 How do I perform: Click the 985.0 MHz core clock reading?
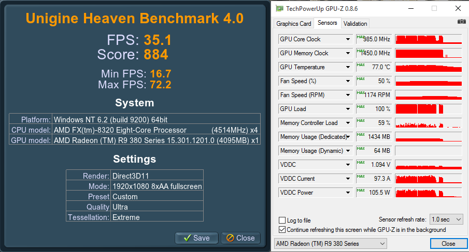[374, 39]
